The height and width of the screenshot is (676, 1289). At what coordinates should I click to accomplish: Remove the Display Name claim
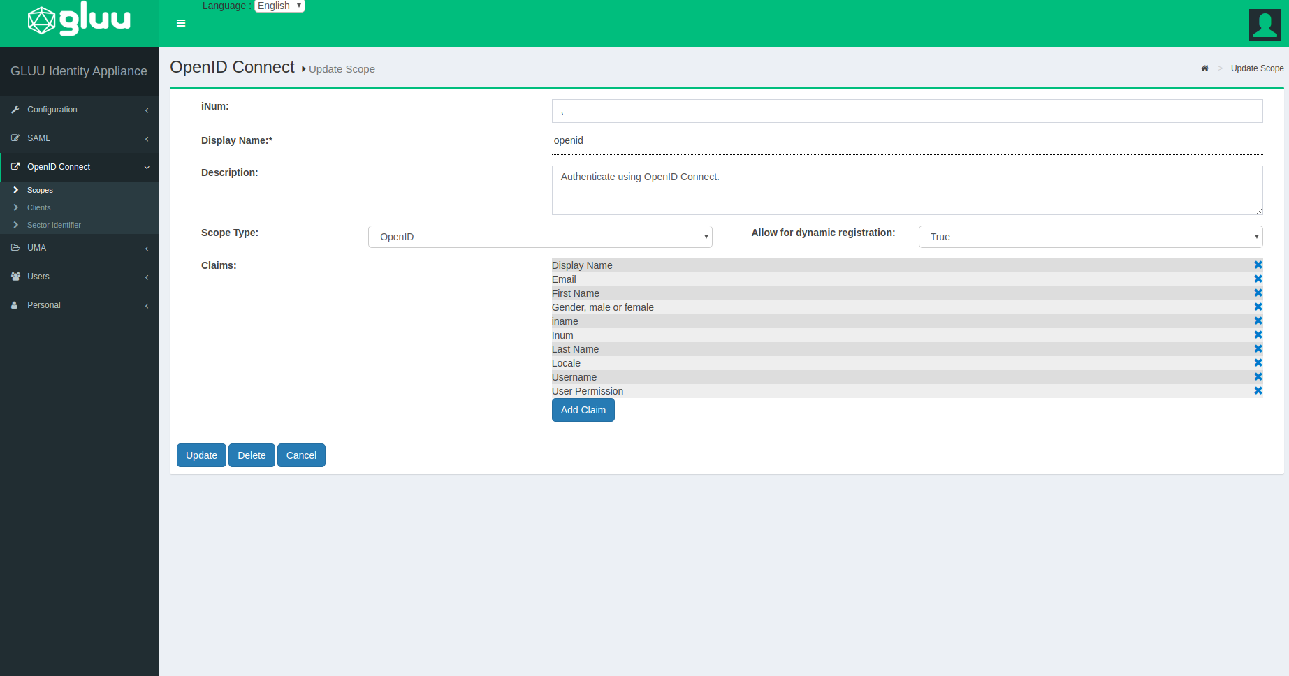pos(1258,265)
